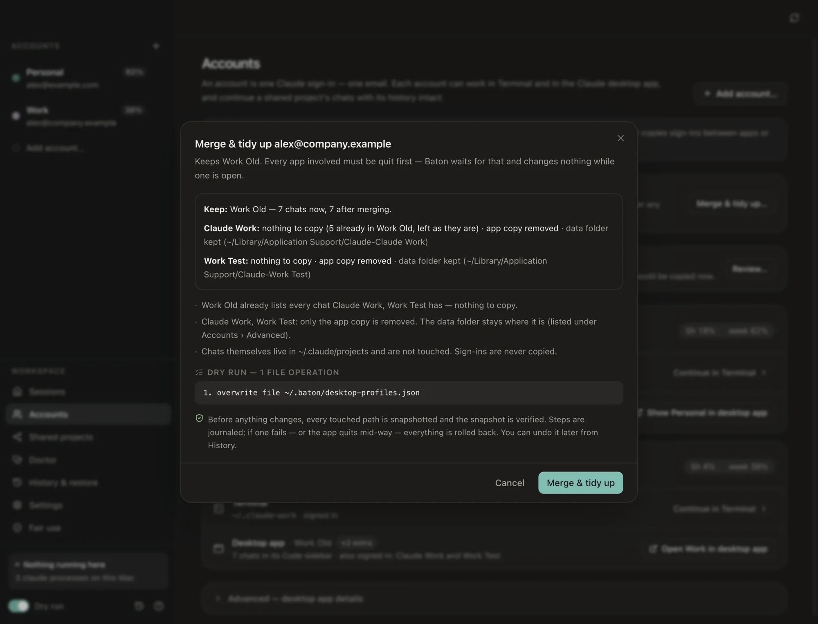Select the overwrite file desktop-profiles.json step
Image resolution: width=818 pixels, height=624 pixels.
pyautogui.click(x=409, y=393)
